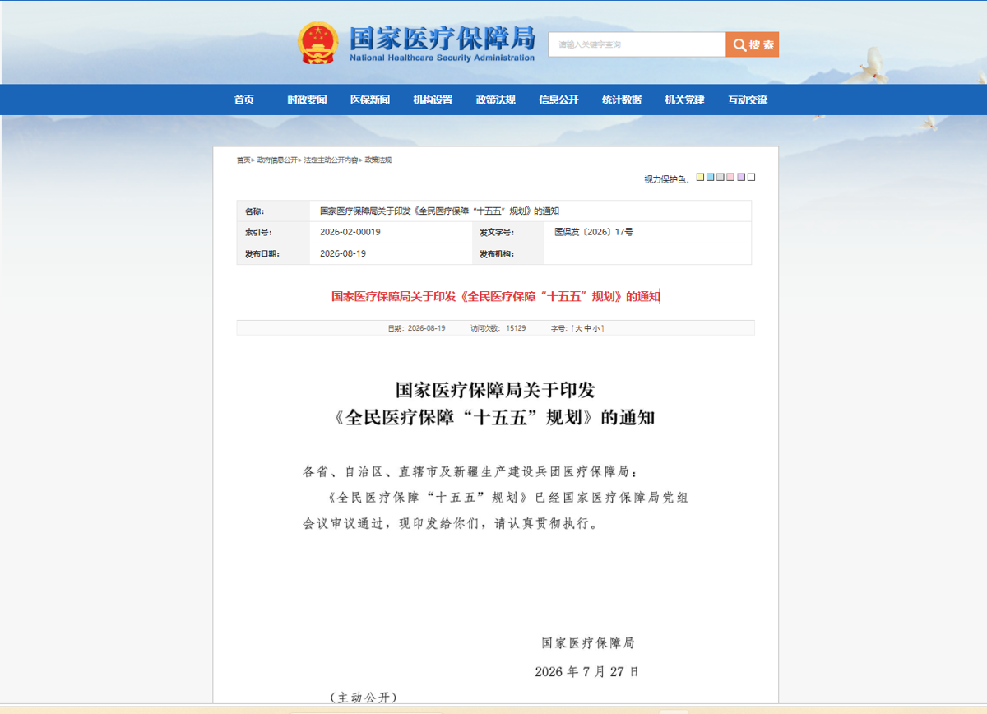Viewport: 987px width, 714px height.
Task: Open the 信息公开 navigation menu item
Action: pyautogui.click(x=558, y=100)
